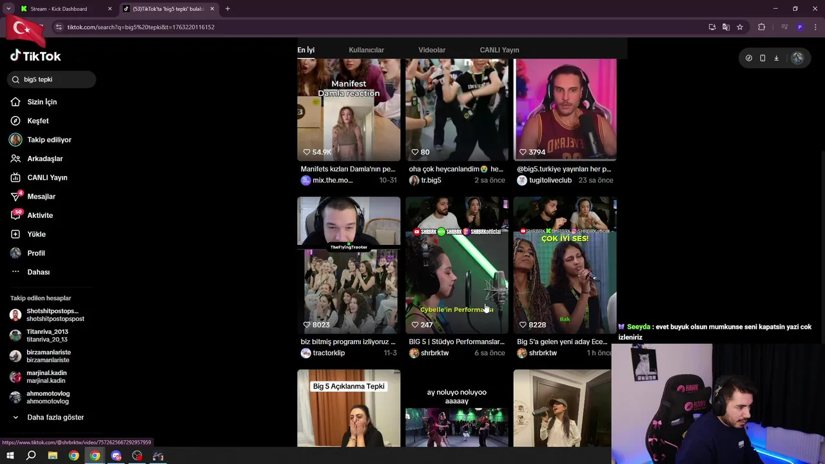This screenshot has width=825, height=464.
Task: Open Chrome profile P avatar
Action: [800, 27]
